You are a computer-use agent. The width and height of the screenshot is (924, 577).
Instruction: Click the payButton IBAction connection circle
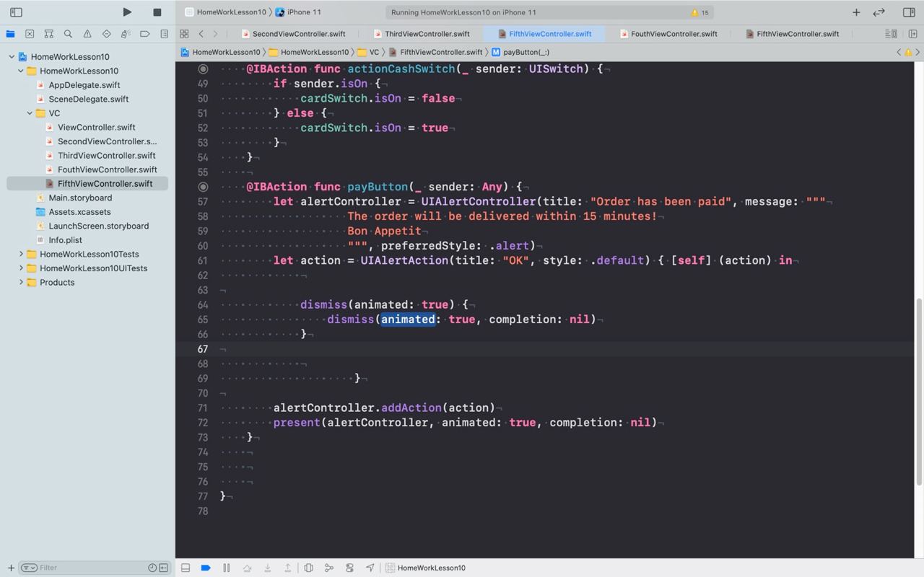[x=203, y=186]
